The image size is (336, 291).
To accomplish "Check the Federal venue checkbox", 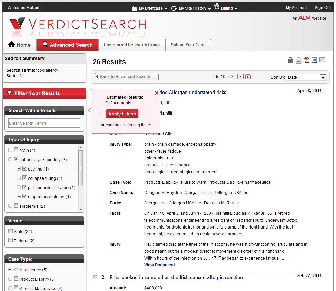I will tap(10, 240).
